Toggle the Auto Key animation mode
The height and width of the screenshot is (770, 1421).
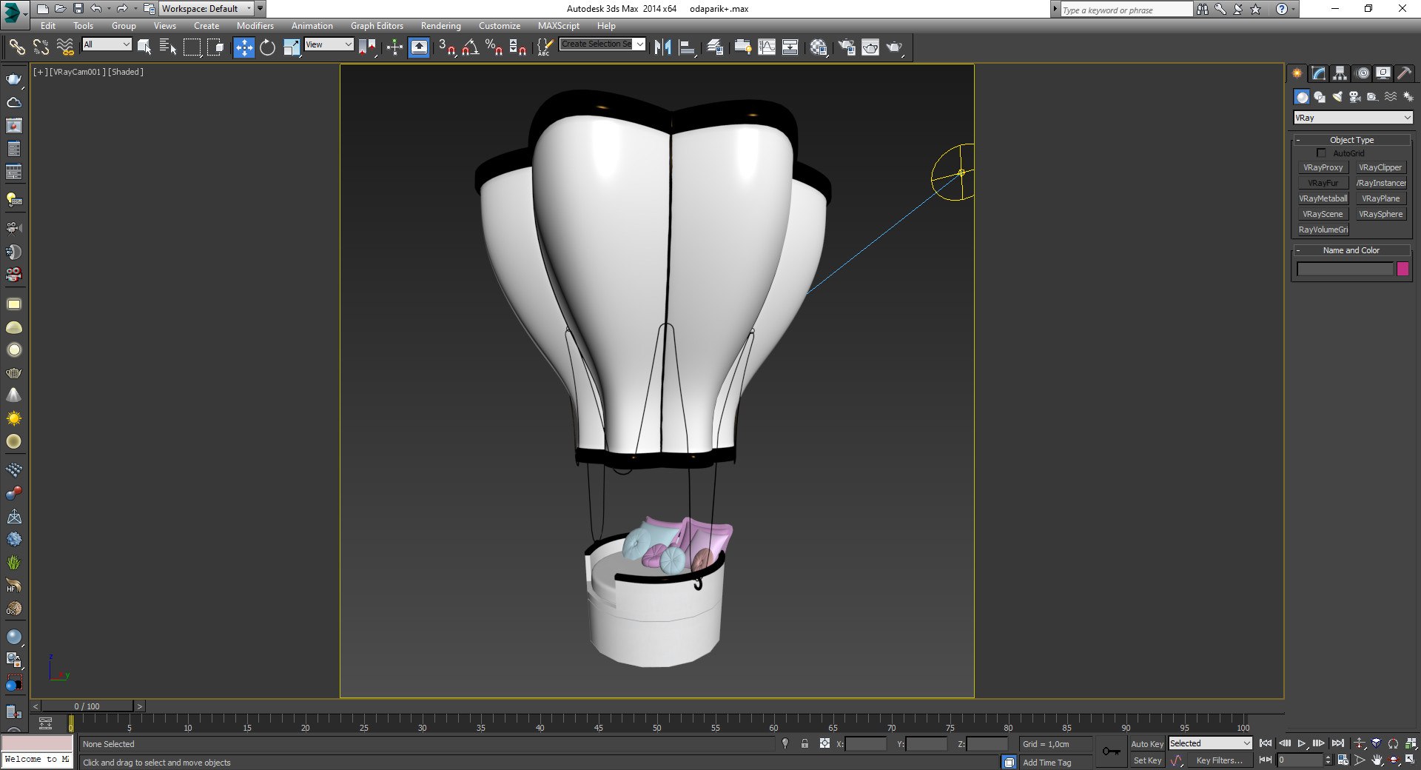(x=1146, y=744)
